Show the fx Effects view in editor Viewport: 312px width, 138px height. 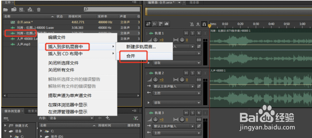click(154, 24)
